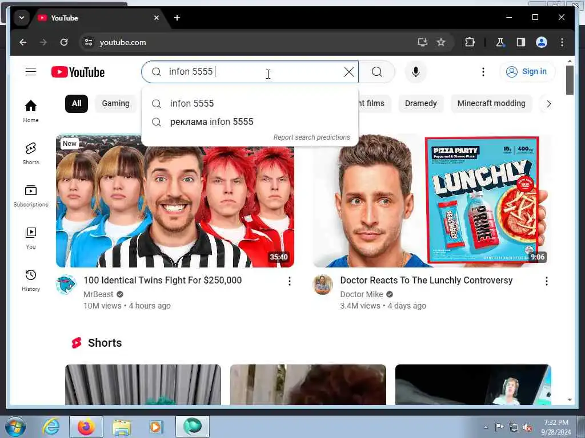Viewport: 585px width, 438px height.
Task: Click title '100 Identical Twins Fight For $250,000'
Action: pos(163,280)
